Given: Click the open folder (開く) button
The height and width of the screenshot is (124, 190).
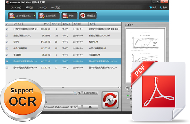Looking at the screenshot, I should 90,107.
